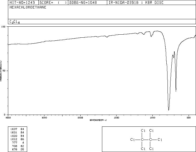Select the HIT-NO=1243 header cell
Viewport: 196px width, 152px height.
[23, 2]
